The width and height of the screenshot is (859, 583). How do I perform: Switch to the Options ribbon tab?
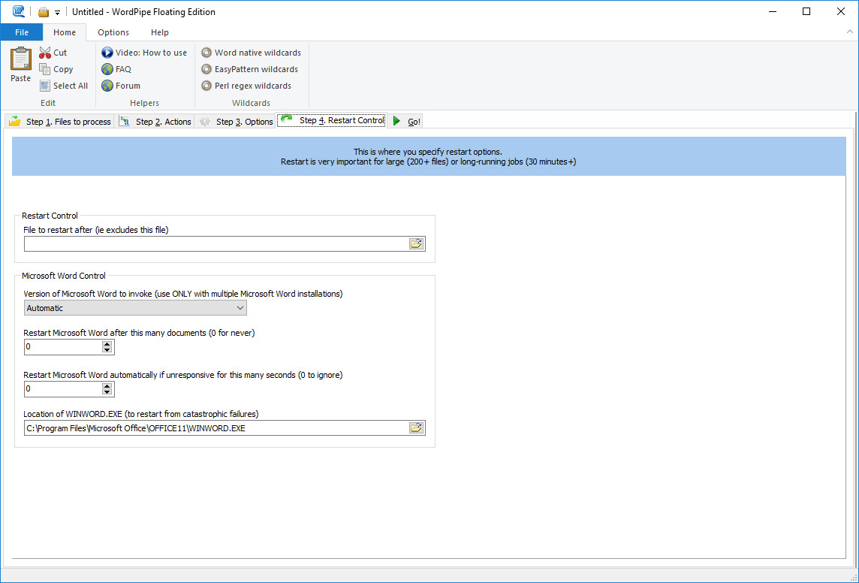point(113,32)
